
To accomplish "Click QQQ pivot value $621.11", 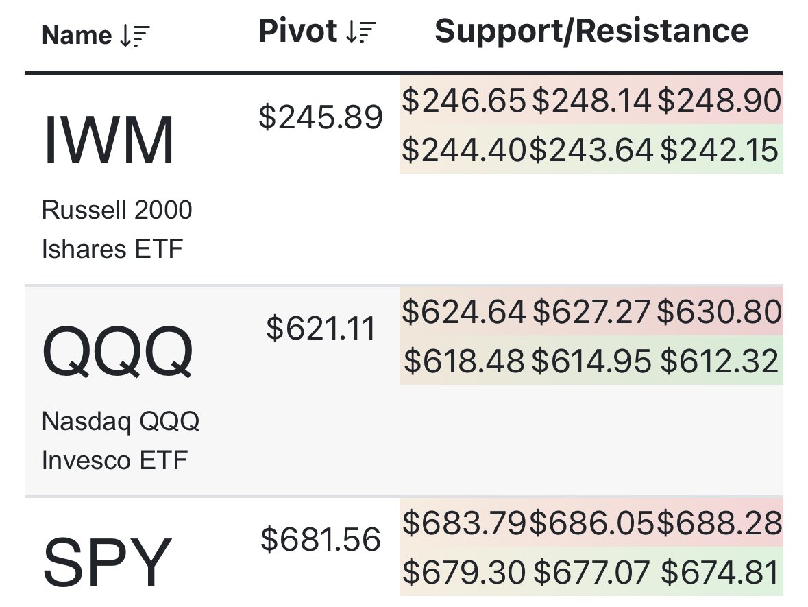I will 321,329.
